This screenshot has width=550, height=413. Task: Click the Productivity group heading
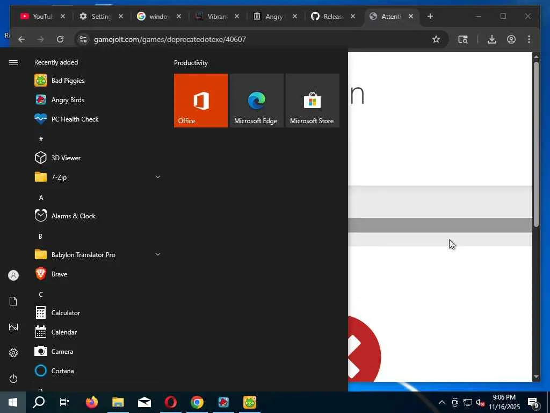pyautogui.click(x=191, y=63)
